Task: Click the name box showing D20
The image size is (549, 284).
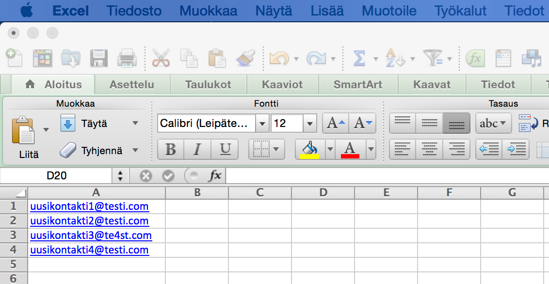Action: pos(56,175)
